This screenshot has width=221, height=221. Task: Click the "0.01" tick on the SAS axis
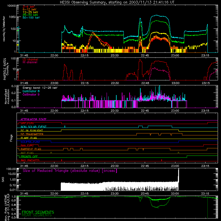click(x=13, y=190)
